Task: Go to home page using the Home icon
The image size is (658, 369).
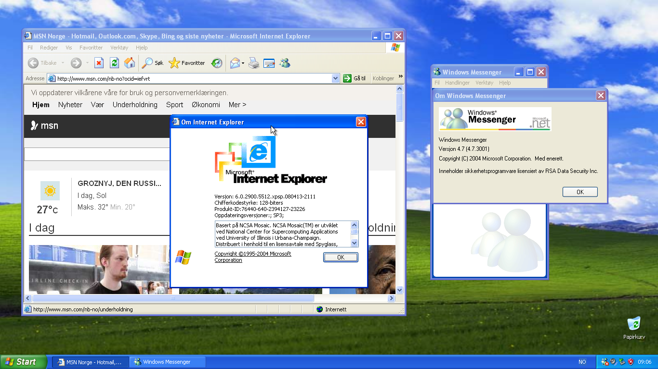Action: pyautogui.click(x=129, y=63)
